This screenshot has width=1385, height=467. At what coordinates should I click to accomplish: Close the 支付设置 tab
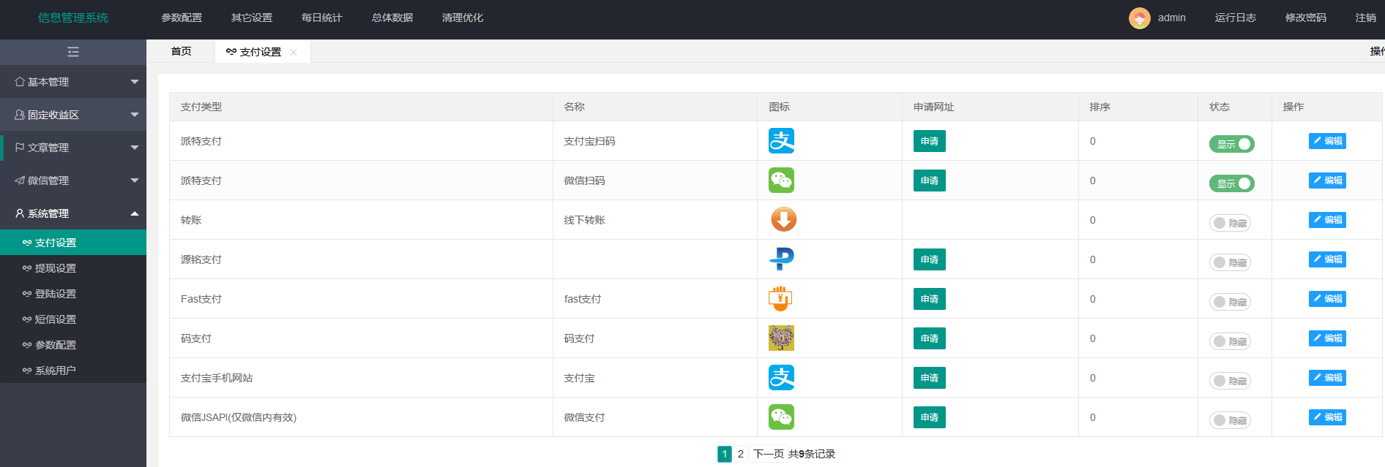(294, 52)
